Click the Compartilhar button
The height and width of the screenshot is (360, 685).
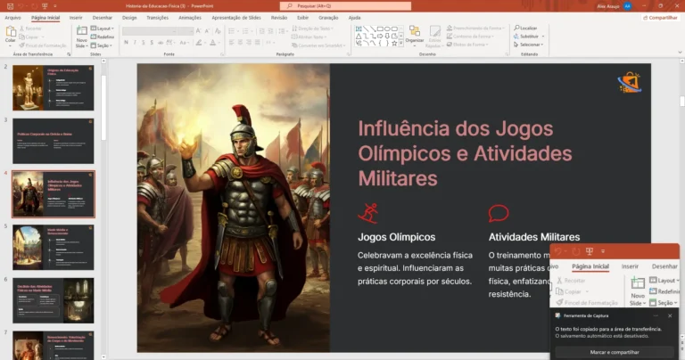(660, 17)
